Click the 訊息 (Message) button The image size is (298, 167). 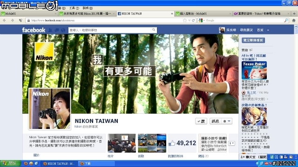pos(216,121)
